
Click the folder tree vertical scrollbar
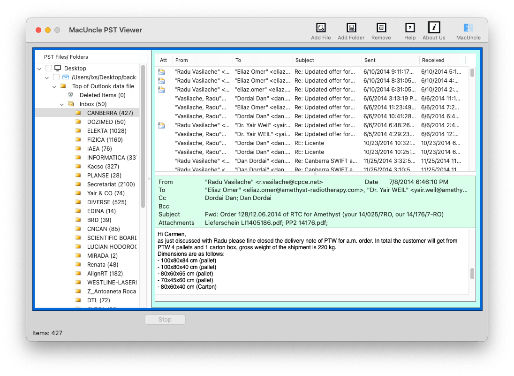(143, 136)
